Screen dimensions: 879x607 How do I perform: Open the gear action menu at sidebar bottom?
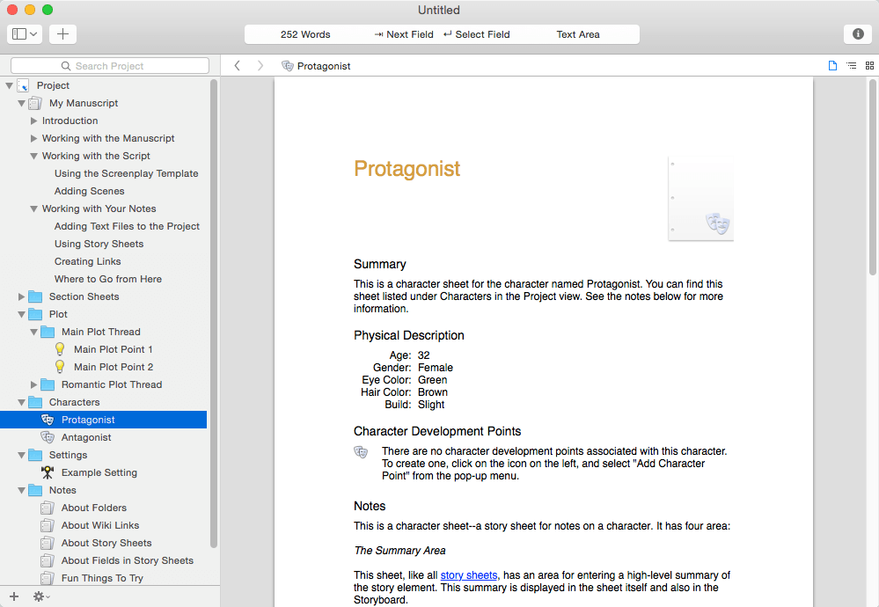[x=40, y=596]
